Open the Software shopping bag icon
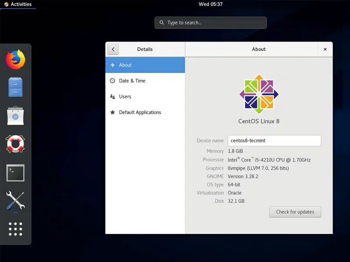This screenshot has height=262, width=350. [15, 116]
